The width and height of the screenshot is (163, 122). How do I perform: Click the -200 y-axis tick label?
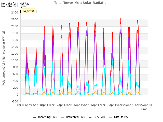pyautogui.click(x=15, y=101)
